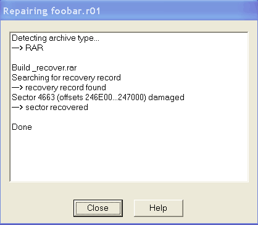Select the "Build _recover.rar" log line
Image resolution: width=258 pixels, height=225 pixels.
click(x=44, y=68)
